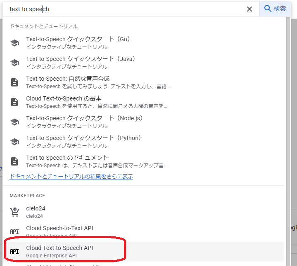Click API icon beside Cloud Speech-to-Text API

[14, 232]
